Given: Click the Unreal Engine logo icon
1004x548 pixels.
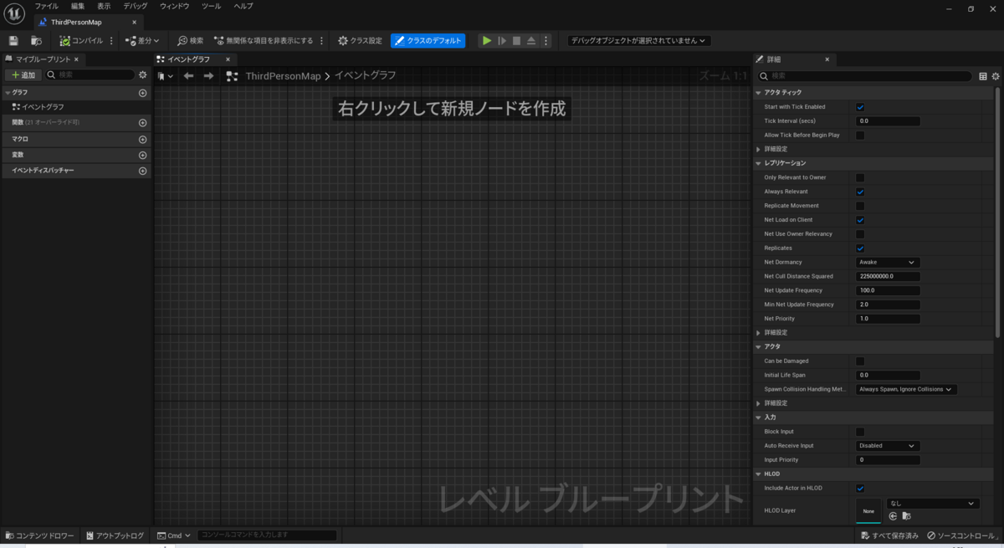Looking at the screenshot, I should pyautogui.click(x=14, y=13).
